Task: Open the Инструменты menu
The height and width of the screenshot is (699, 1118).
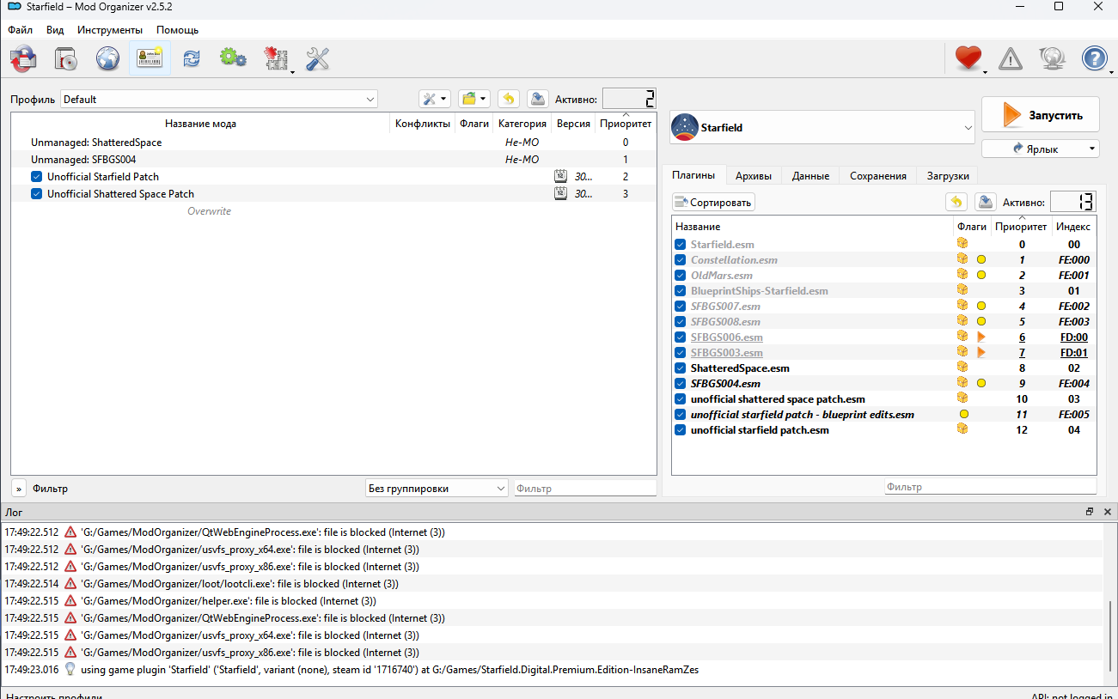Action: coord(110,30)
